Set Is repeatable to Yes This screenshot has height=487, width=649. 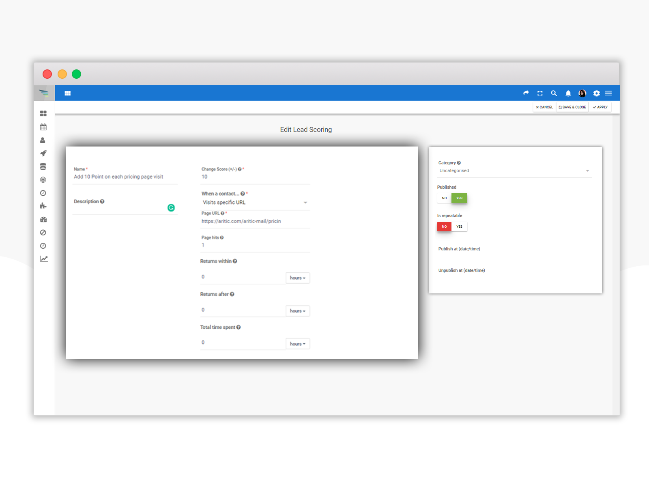(459, 226)
